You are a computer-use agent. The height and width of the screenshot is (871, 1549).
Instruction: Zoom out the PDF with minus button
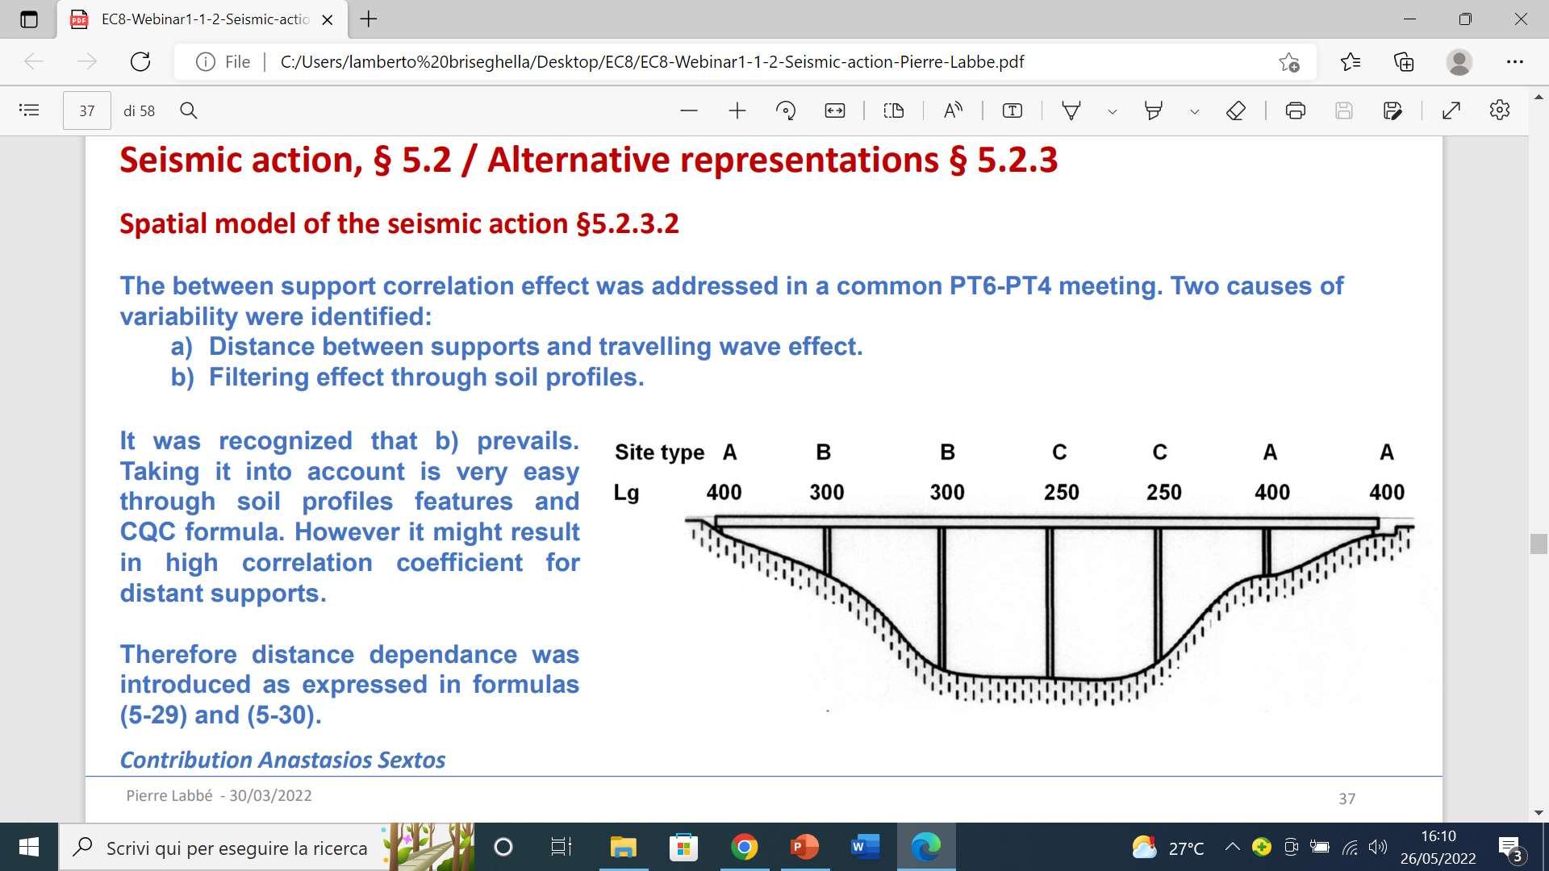pyautogui.click(x=688, y=110)
